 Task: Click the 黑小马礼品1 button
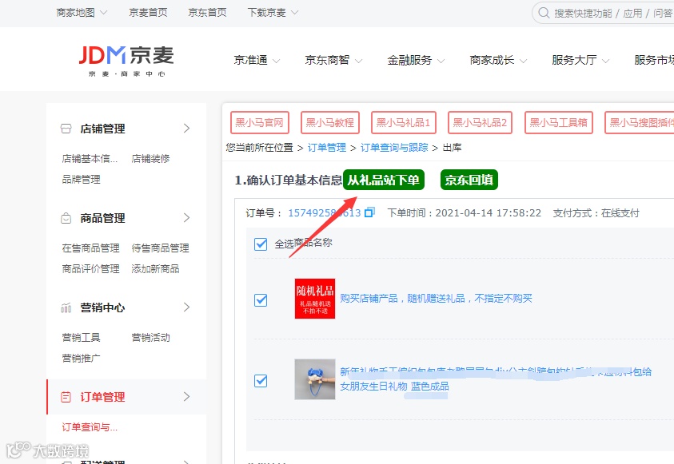coord(404,123)
